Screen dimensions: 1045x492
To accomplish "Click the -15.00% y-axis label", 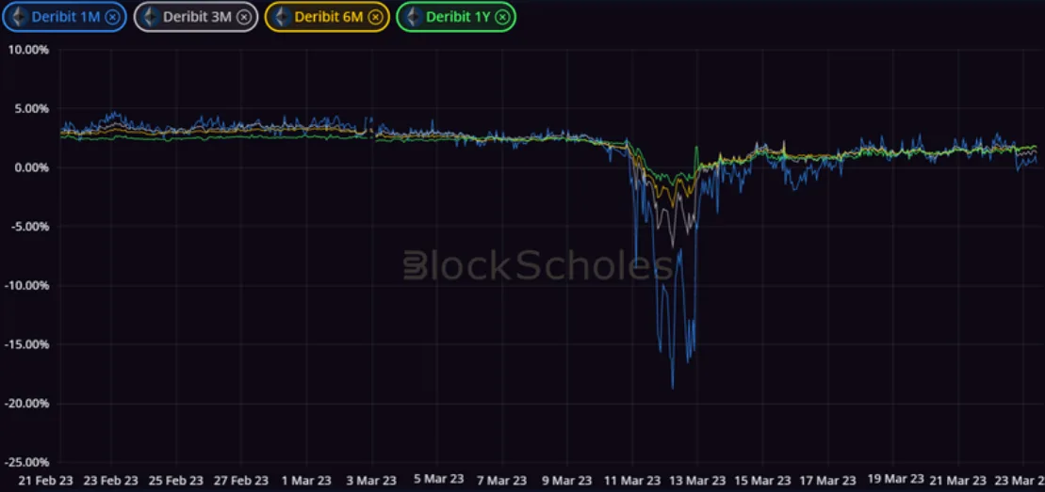I will [25, 344].
